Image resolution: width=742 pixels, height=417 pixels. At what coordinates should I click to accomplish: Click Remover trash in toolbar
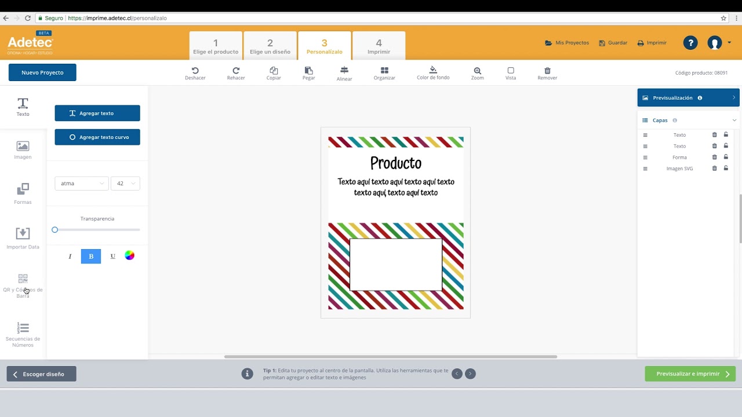(547, 74)
